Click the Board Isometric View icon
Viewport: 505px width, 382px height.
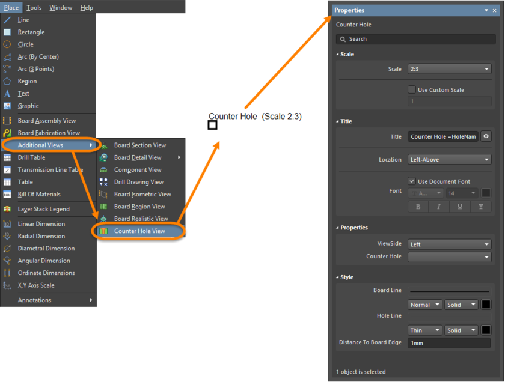pyautogui.click(x=103, y=195)
